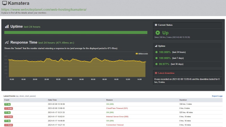
Task: Click the 525 hrs, 48 mins duration
Action: [186, 112]
